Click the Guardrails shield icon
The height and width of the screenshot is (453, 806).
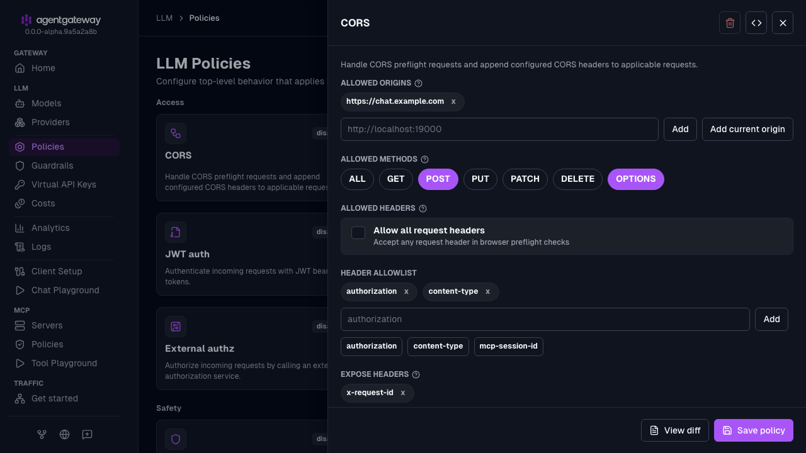(20, 165)
